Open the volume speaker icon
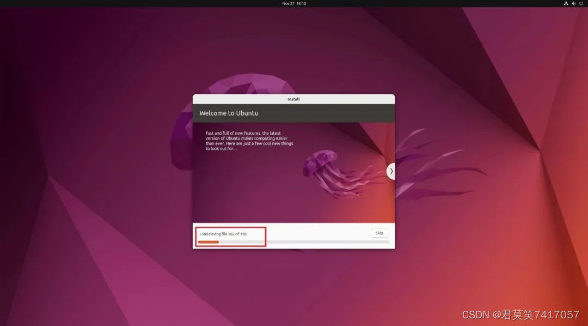The width and height of the screenshot is (588, 326). point(573,3)
